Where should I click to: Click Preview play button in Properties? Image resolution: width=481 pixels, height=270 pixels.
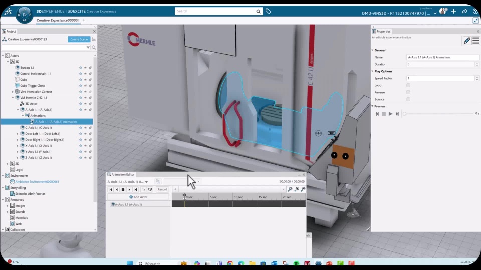point(390,114)
